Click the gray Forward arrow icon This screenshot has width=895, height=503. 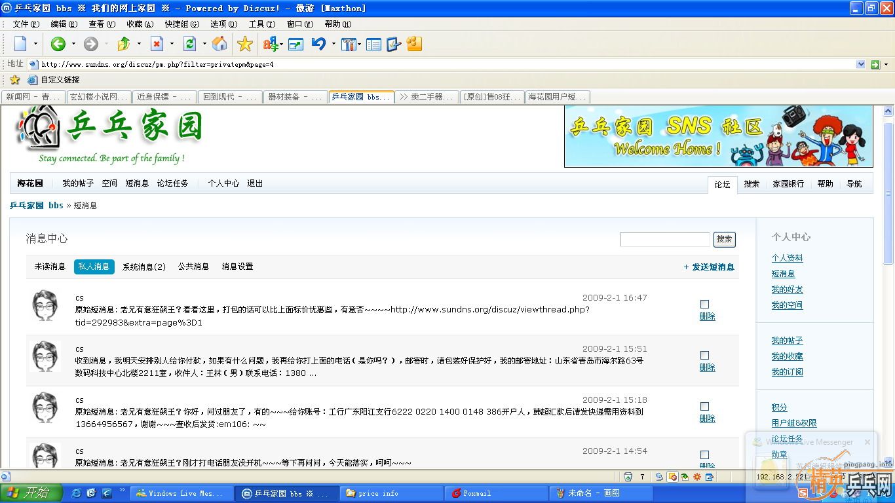pos(91,44)
